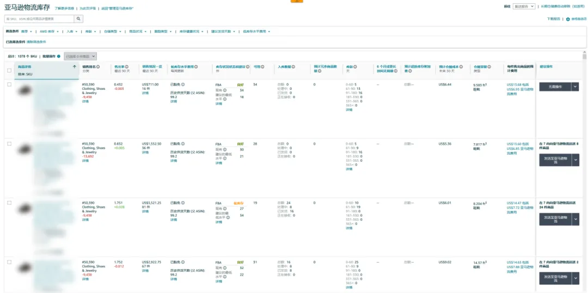Click info icon beside 批量操作 label
The image size is (588, 293).
point(59,56)
